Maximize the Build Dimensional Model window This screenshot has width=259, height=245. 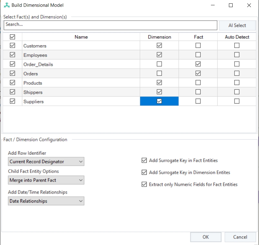point(231,5)
